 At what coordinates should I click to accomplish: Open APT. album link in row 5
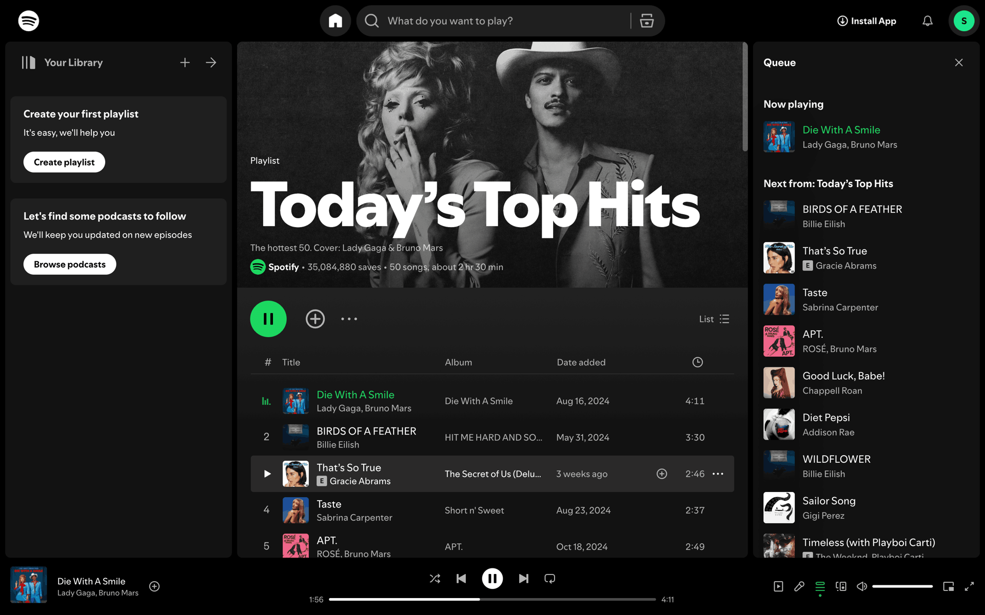(x=454, y=547)
